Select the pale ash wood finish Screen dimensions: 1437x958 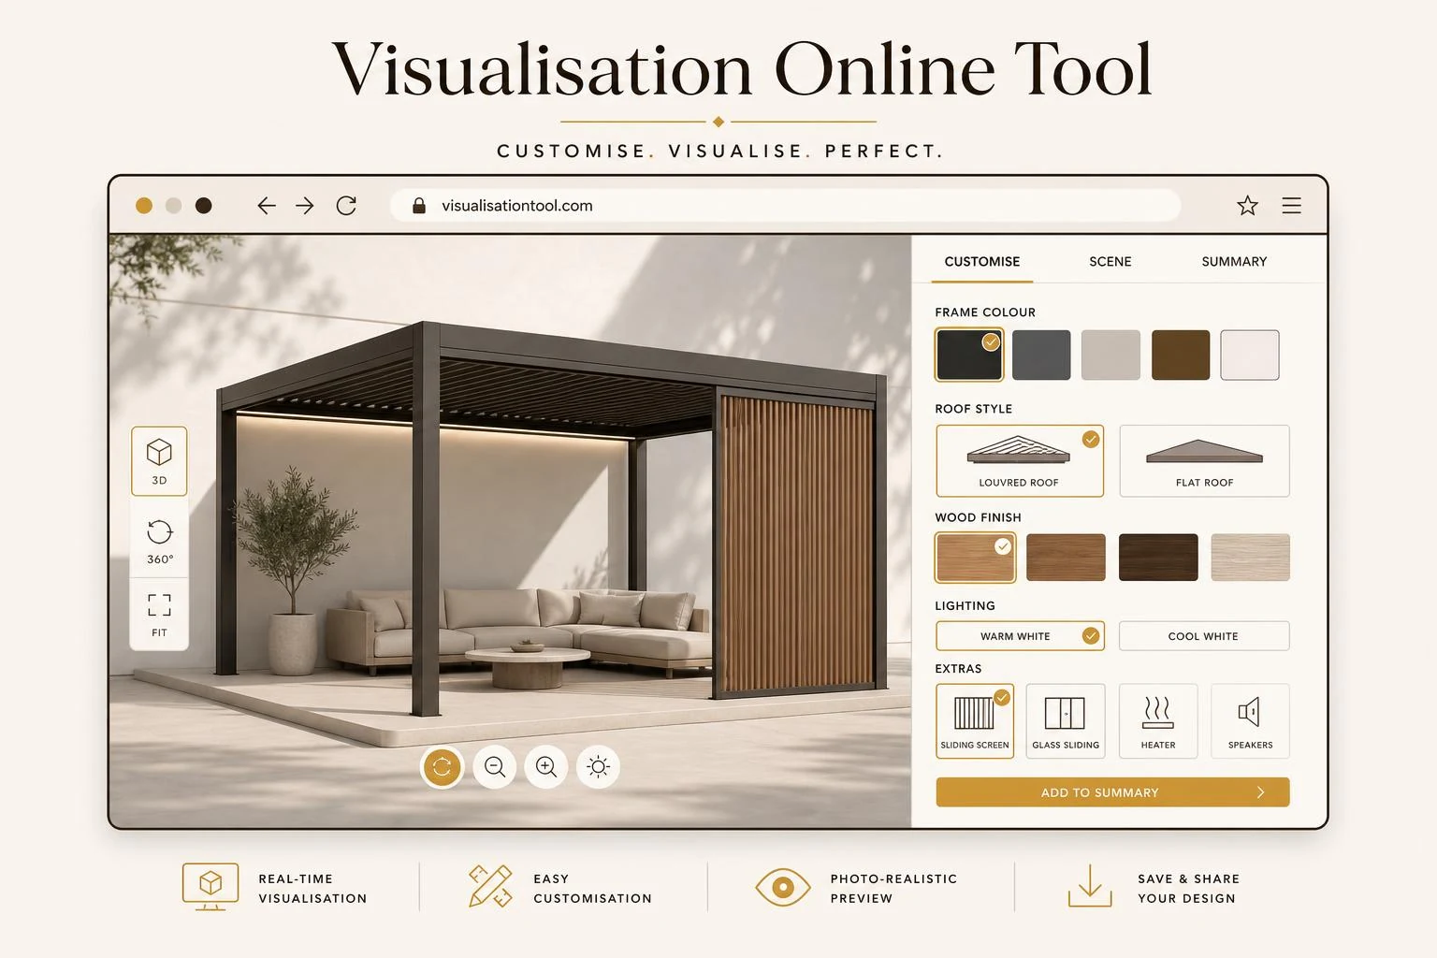1250,558
